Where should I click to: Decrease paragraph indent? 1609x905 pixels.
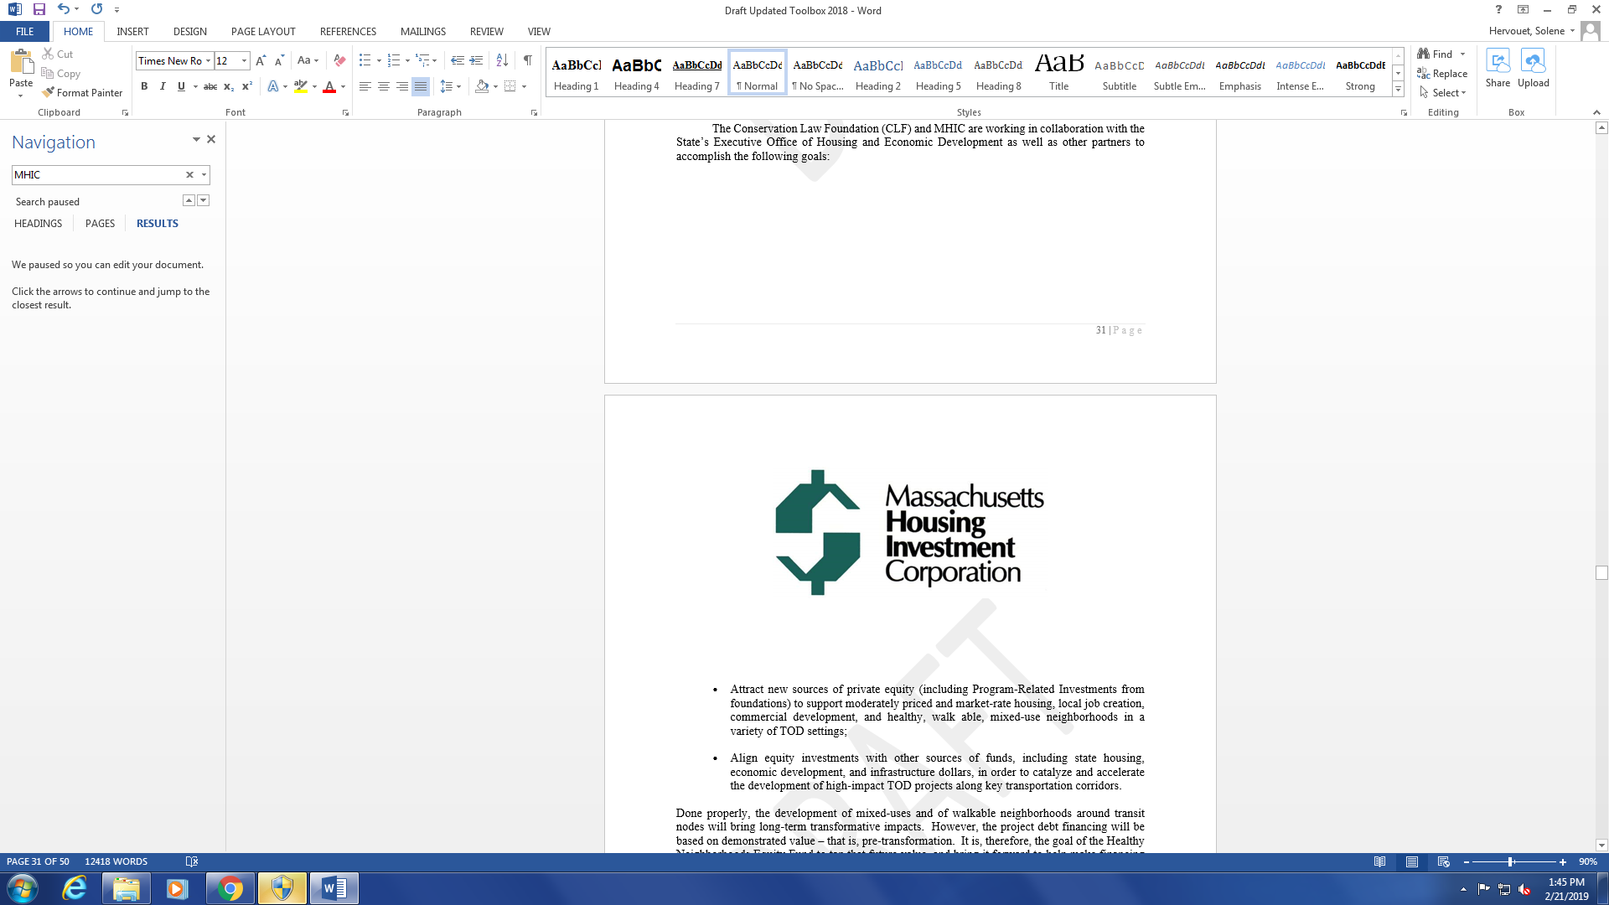[458, 61]
